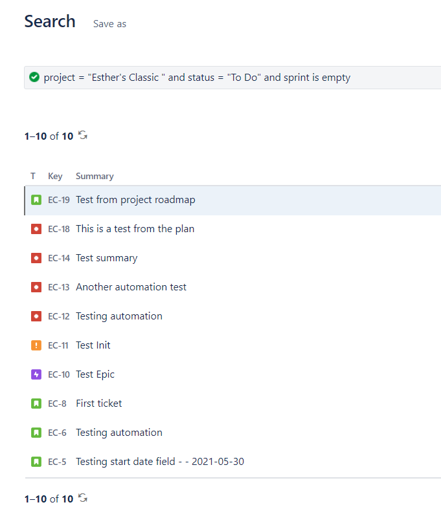Open summary 'Test summary'
This screenshot has width=441, height=507.
(107, 259)
